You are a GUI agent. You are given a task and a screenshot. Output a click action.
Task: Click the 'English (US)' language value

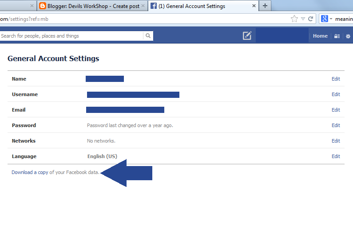click(x=102, y=156)
